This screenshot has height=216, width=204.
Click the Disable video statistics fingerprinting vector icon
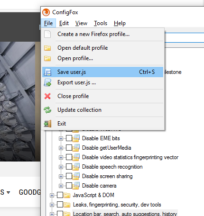76,157
